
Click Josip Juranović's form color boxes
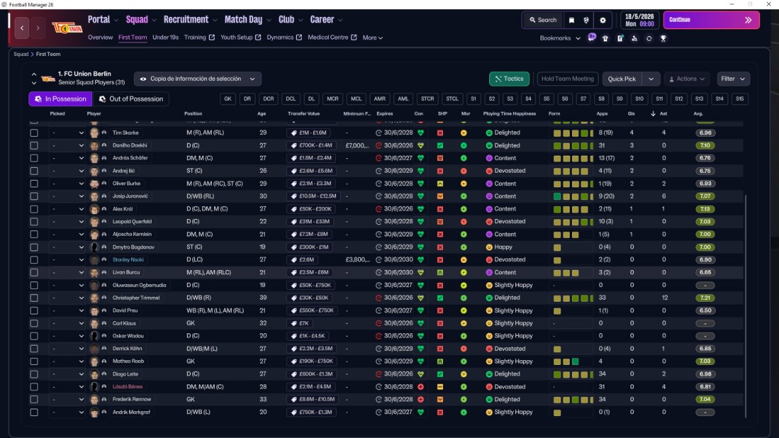coord(573,196)
